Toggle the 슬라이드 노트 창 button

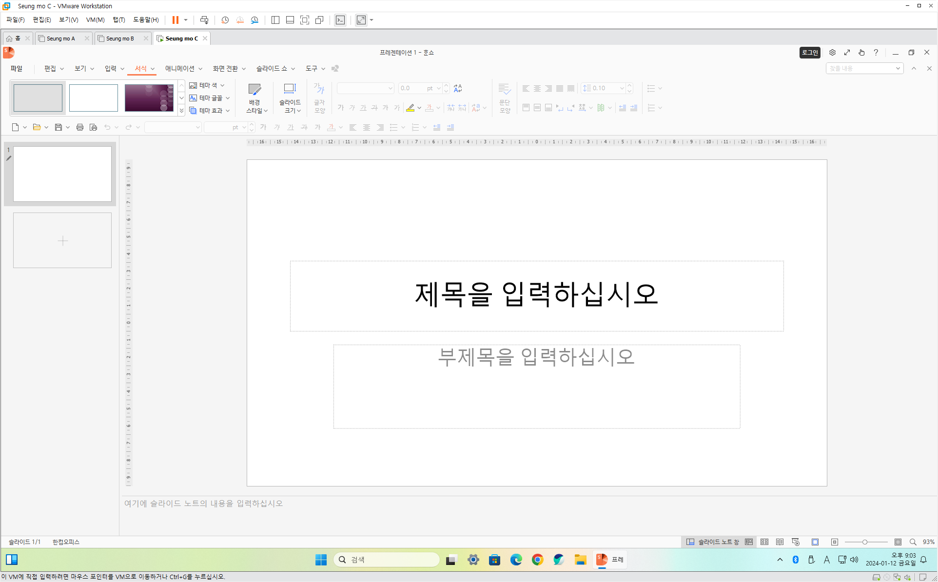click(713, 542)
